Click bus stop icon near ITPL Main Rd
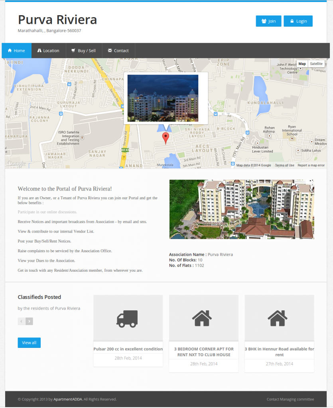Image resolution: width=333 pixels, height=408 pixels. click(247, 133)
